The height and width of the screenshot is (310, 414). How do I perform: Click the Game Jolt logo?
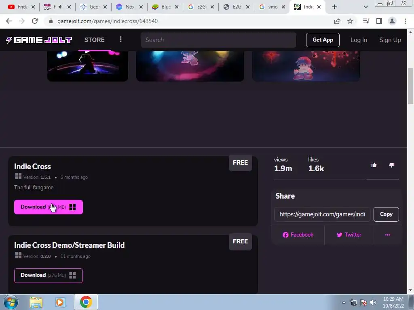click(39, 40)
